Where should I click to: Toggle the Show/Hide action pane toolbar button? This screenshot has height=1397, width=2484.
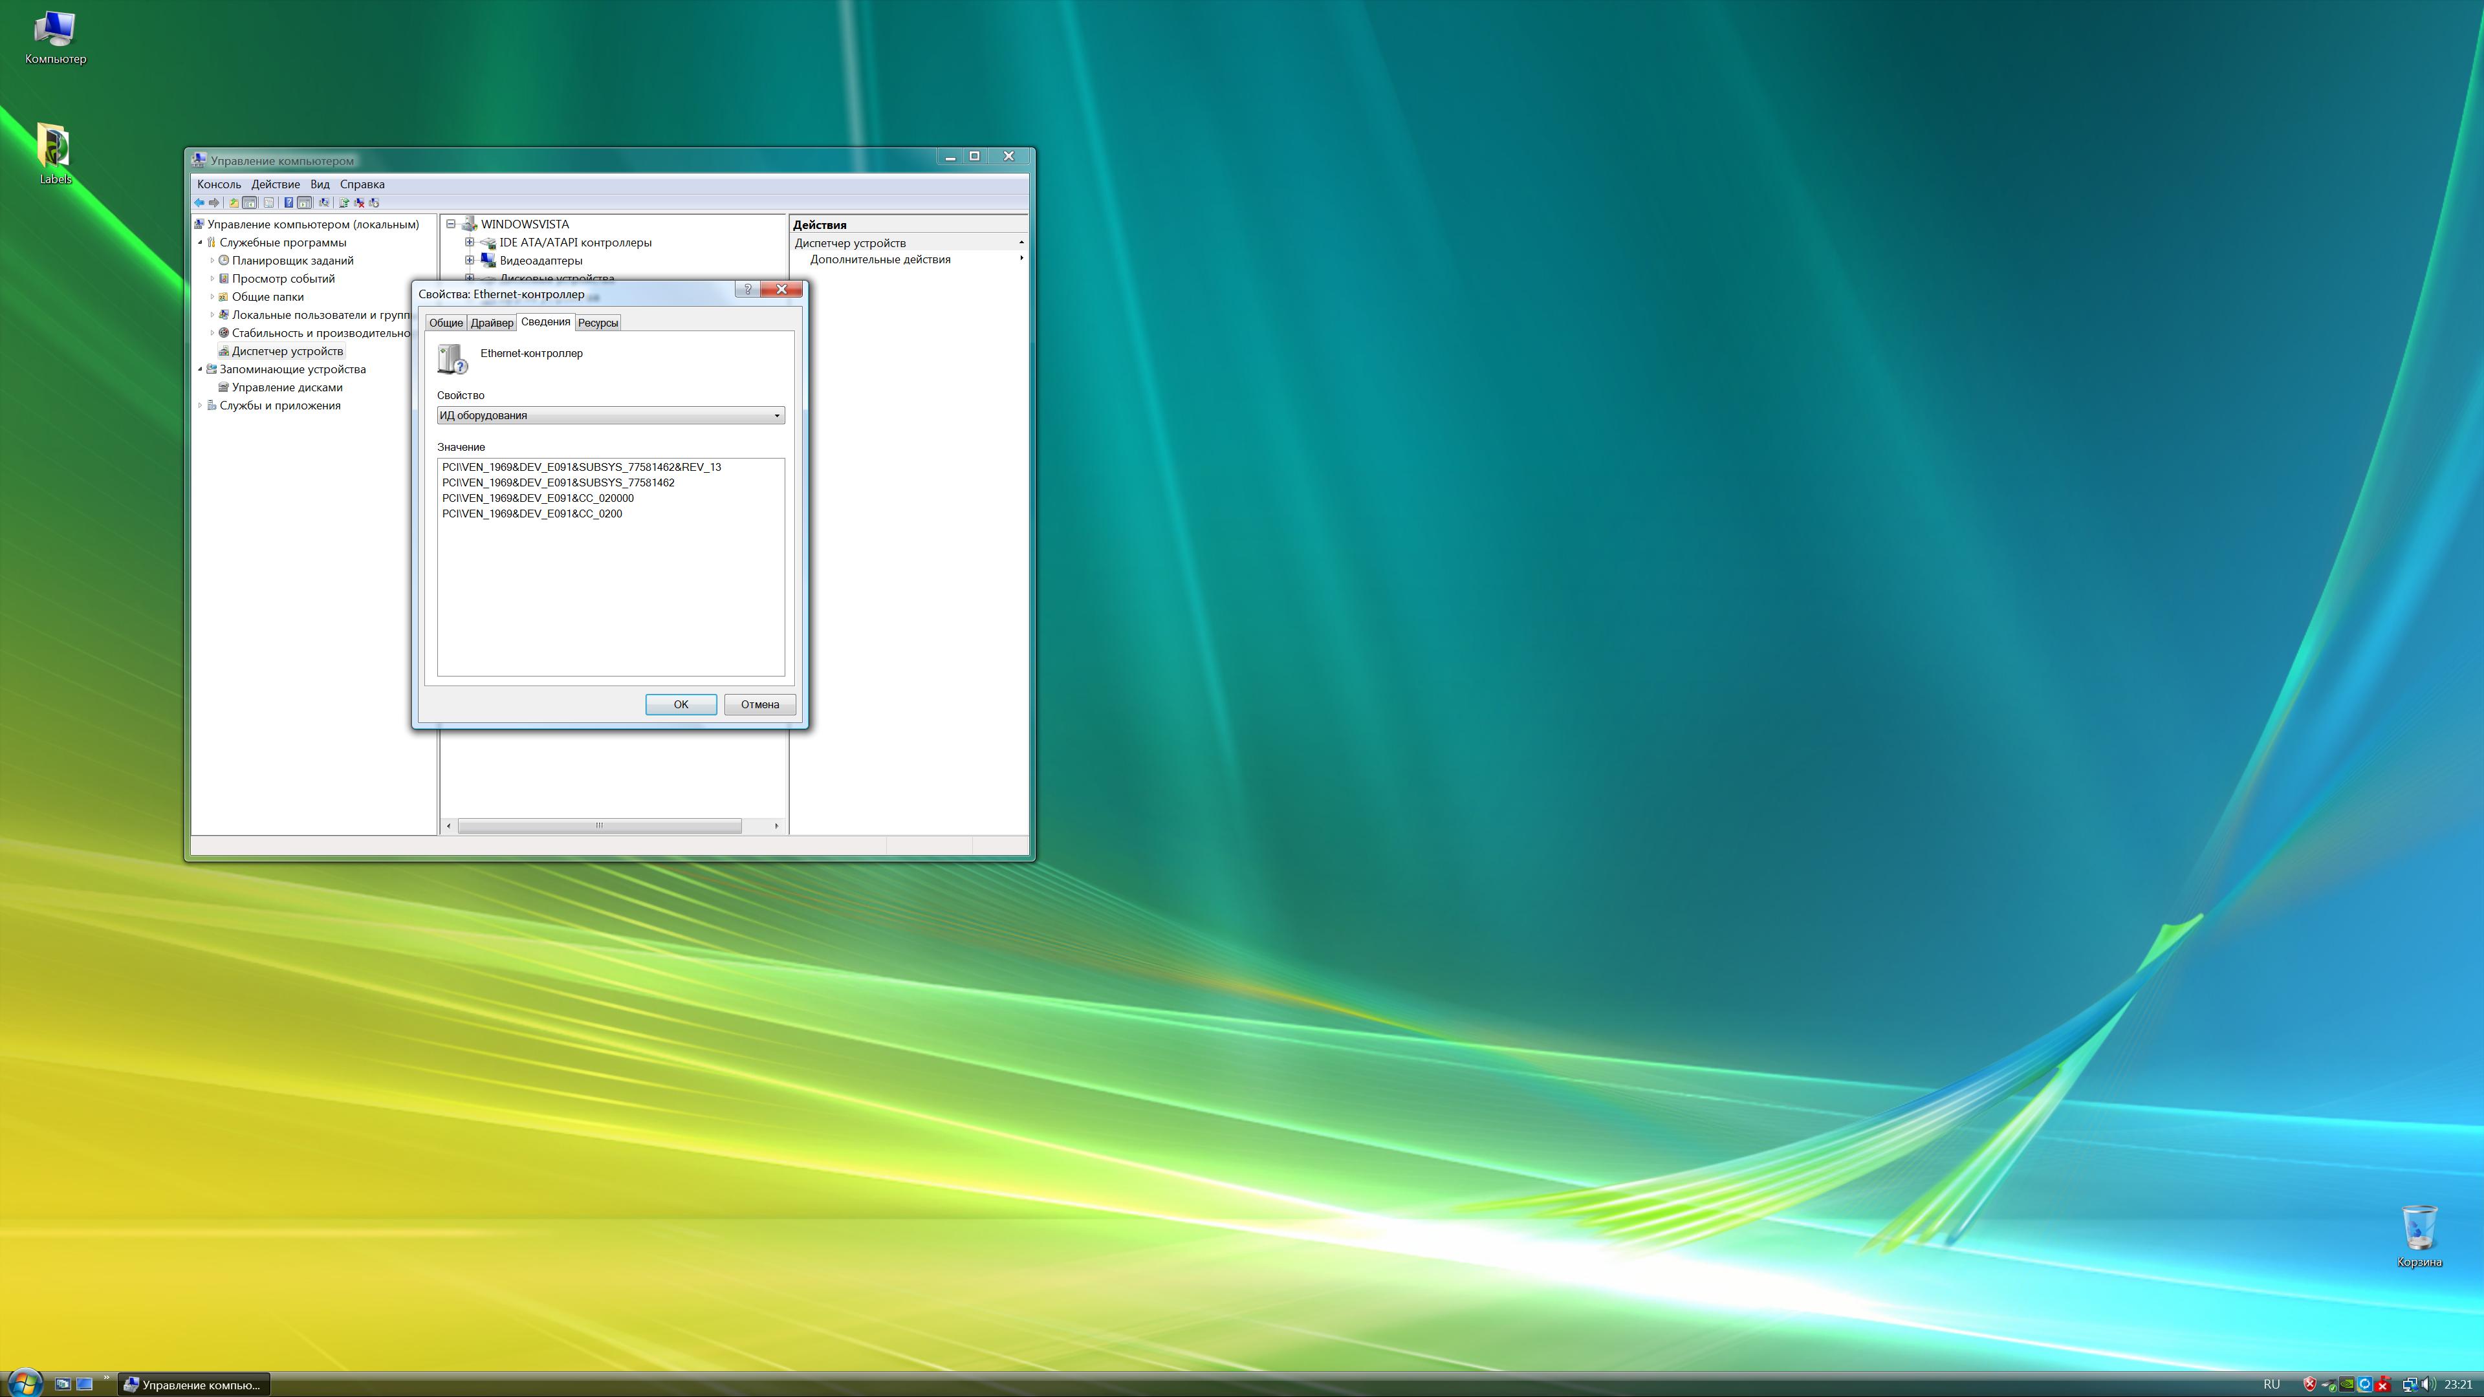305,202
